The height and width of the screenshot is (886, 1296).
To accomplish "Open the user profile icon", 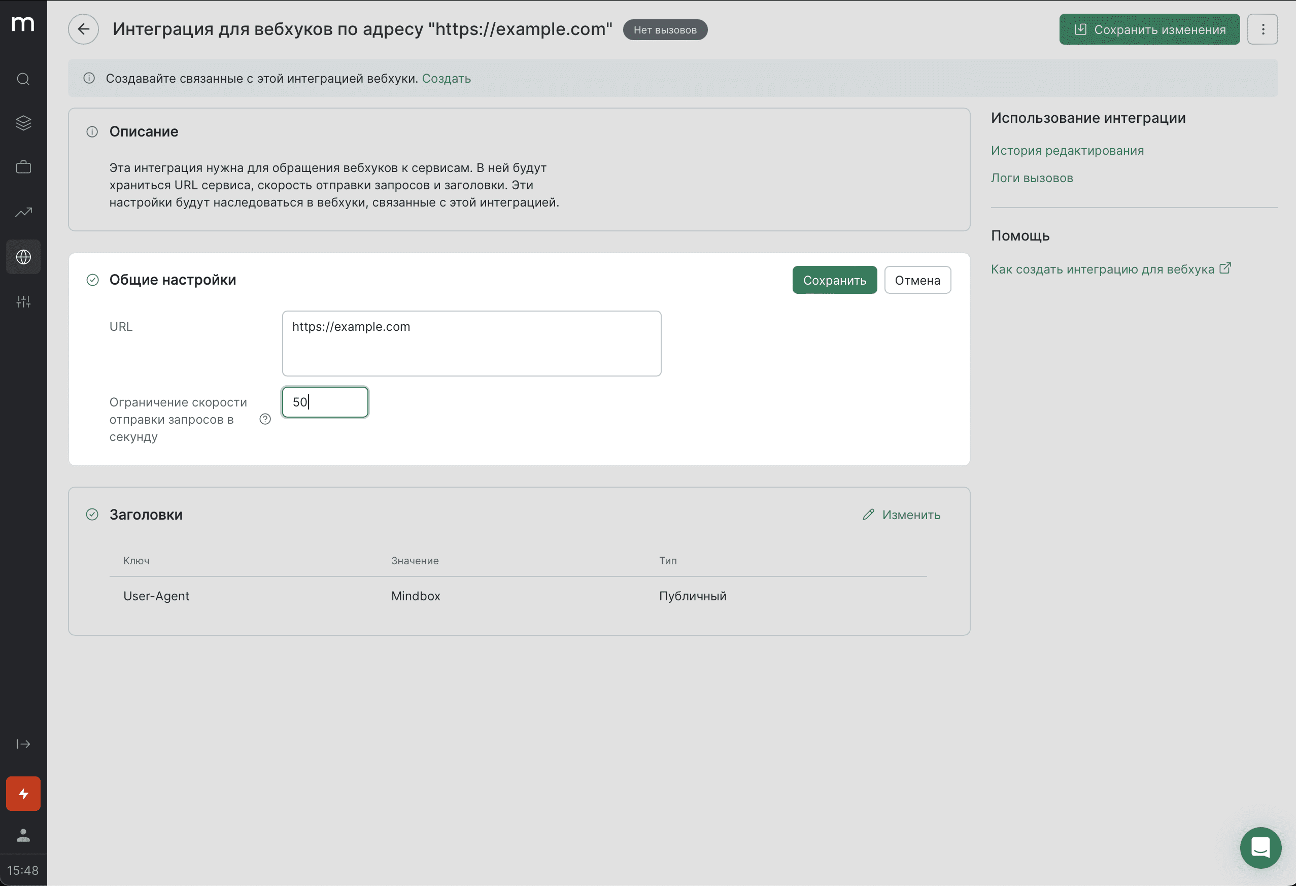I will (x=23, y=835).
